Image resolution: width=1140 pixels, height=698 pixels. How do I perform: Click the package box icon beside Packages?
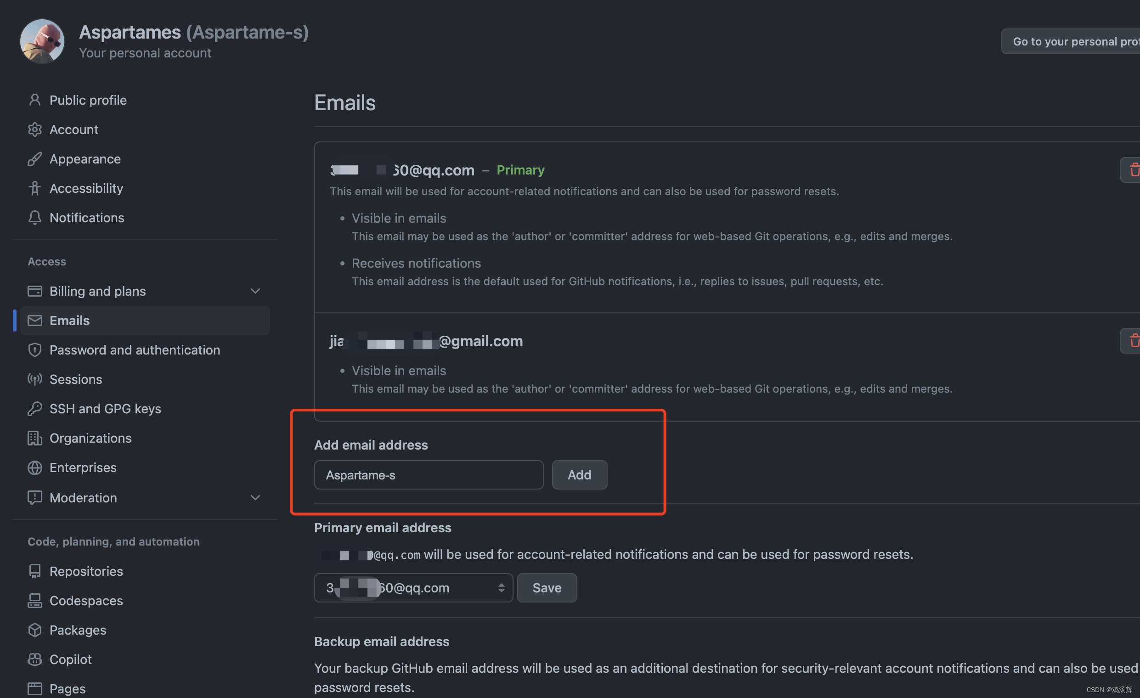click(35, 630)
